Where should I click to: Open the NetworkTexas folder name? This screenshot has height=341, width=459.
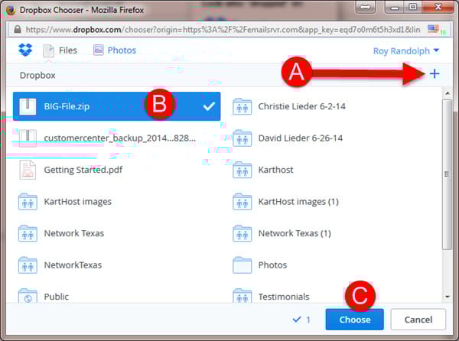pyautogui.click(x=73, y=265)
